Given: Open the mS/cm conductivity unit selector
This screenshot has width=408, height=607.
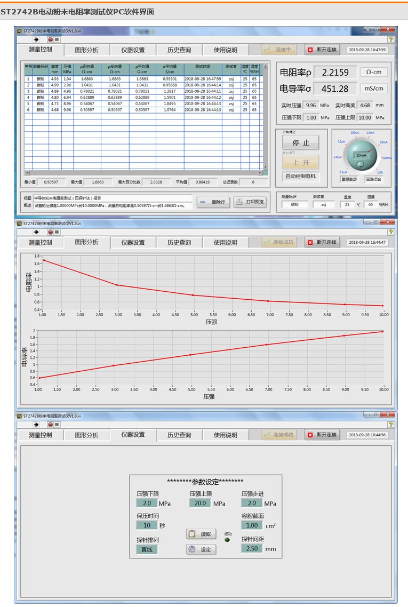Looking at the screenshot, I should click(x=374, y=89).
